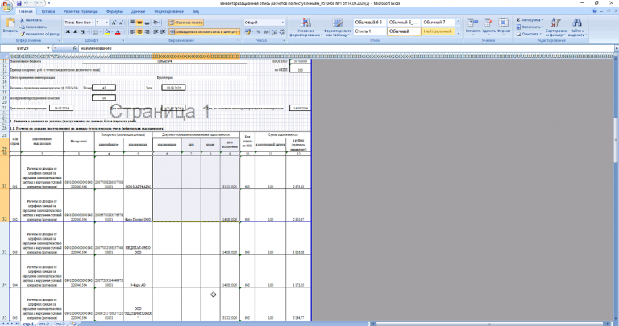The image size is (619, 326).
Task: Insert cells with the Вставить cells button
Action: [x=473, y=26]
